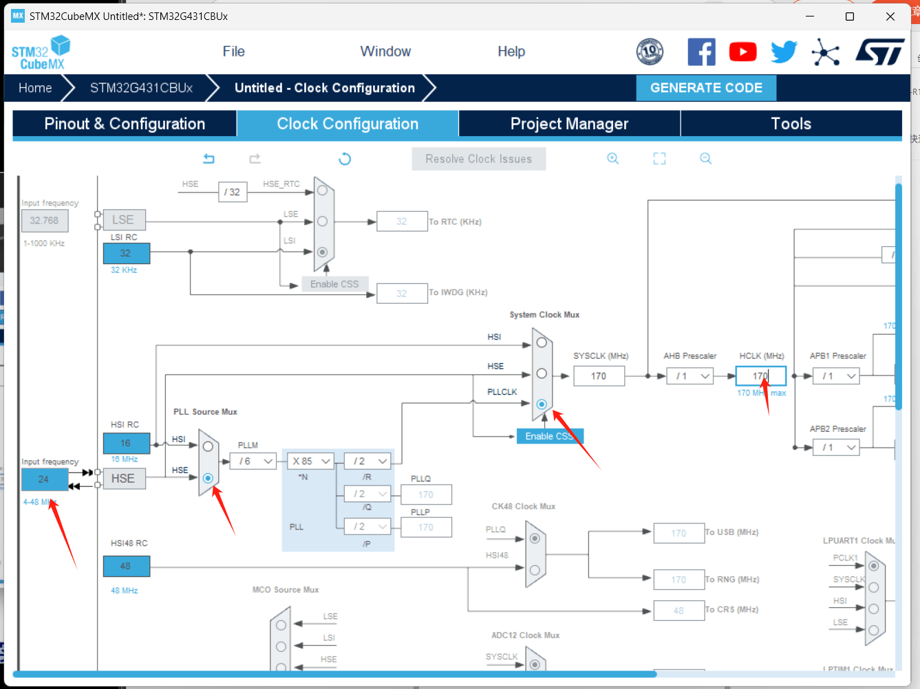This screenshot has width=920, height=689.
Task: Select PLLCLK in System Clock Mux
Action: pos(542,404)
